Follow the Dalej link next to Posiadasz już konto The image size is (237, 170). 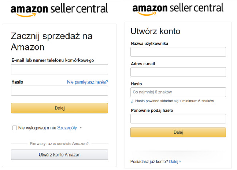click(174, 162)
